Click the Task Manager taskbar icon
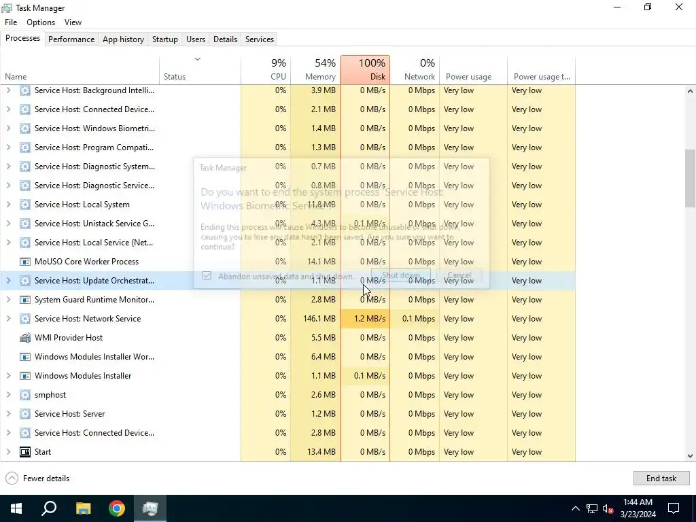This screenshot has height=522, width=696. [x=150, y=508]
